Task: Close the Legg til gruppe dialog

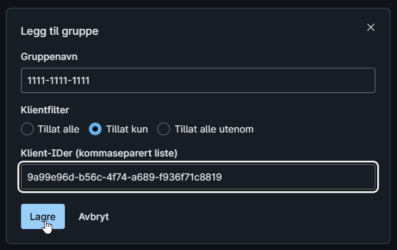Action: pyautogui.click(x=371, y=28)
